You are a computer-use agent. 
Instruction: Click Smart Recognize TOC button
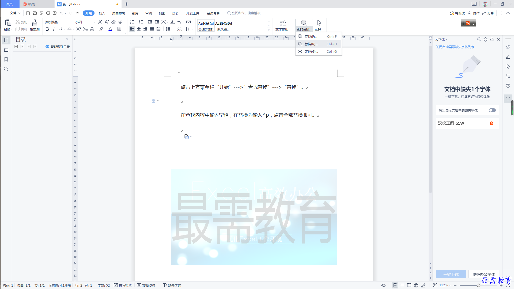click(58, 47)
